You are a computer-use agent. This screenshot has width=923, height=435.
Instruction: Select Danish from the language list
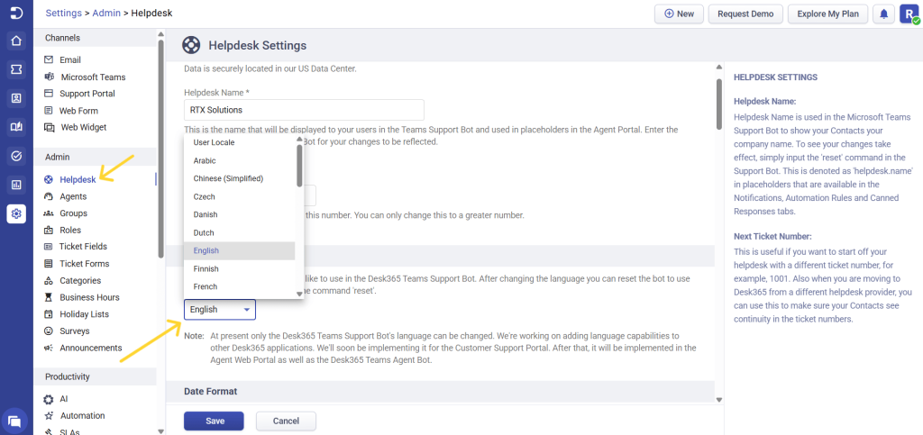point(206,214)
